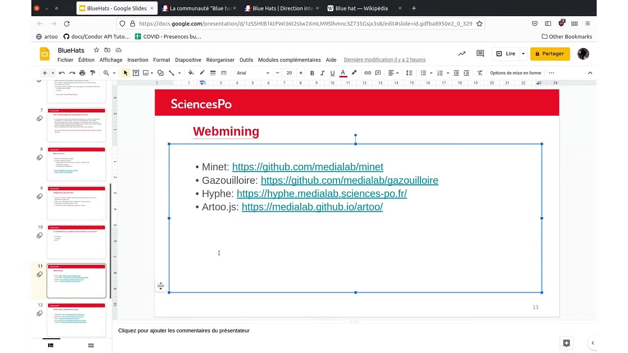Add a comment from the toolbar
The width and height of the screenshot is (628, 353).
[378, 73]
